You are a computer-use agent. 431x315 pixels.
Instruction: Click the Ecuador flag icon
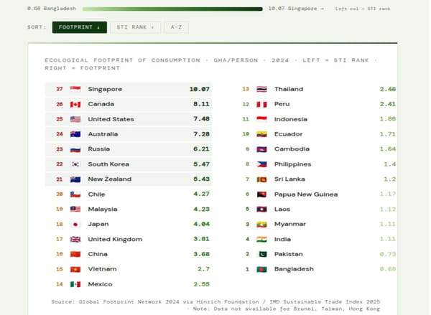[261, 134]
